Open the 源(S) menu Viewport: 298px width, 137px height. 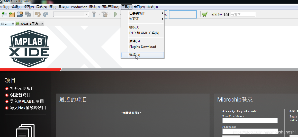click(53, 7)
